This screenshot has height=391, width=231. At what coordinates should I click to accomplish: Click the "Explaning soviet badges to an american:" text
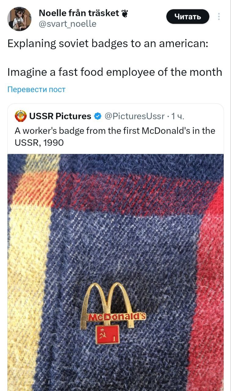coord(108,43)
